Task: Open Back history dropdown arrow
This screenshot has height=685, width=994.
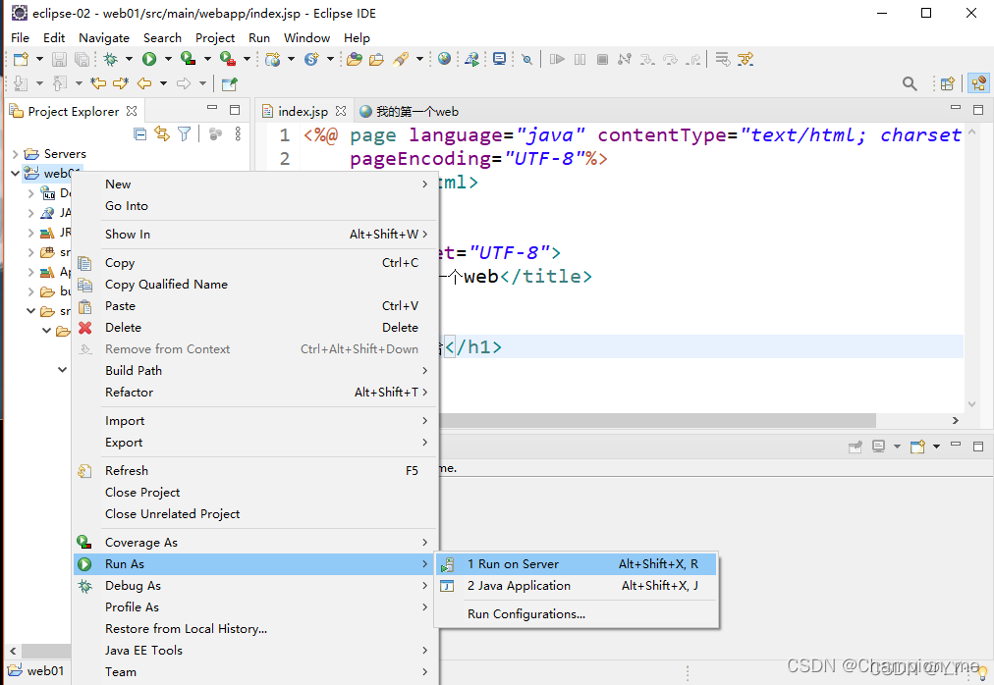Action: [x=163, y=83]
